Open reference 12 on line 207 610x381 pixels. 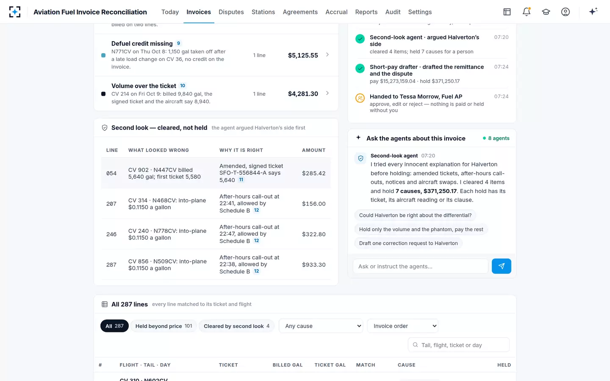coord(256,210)
